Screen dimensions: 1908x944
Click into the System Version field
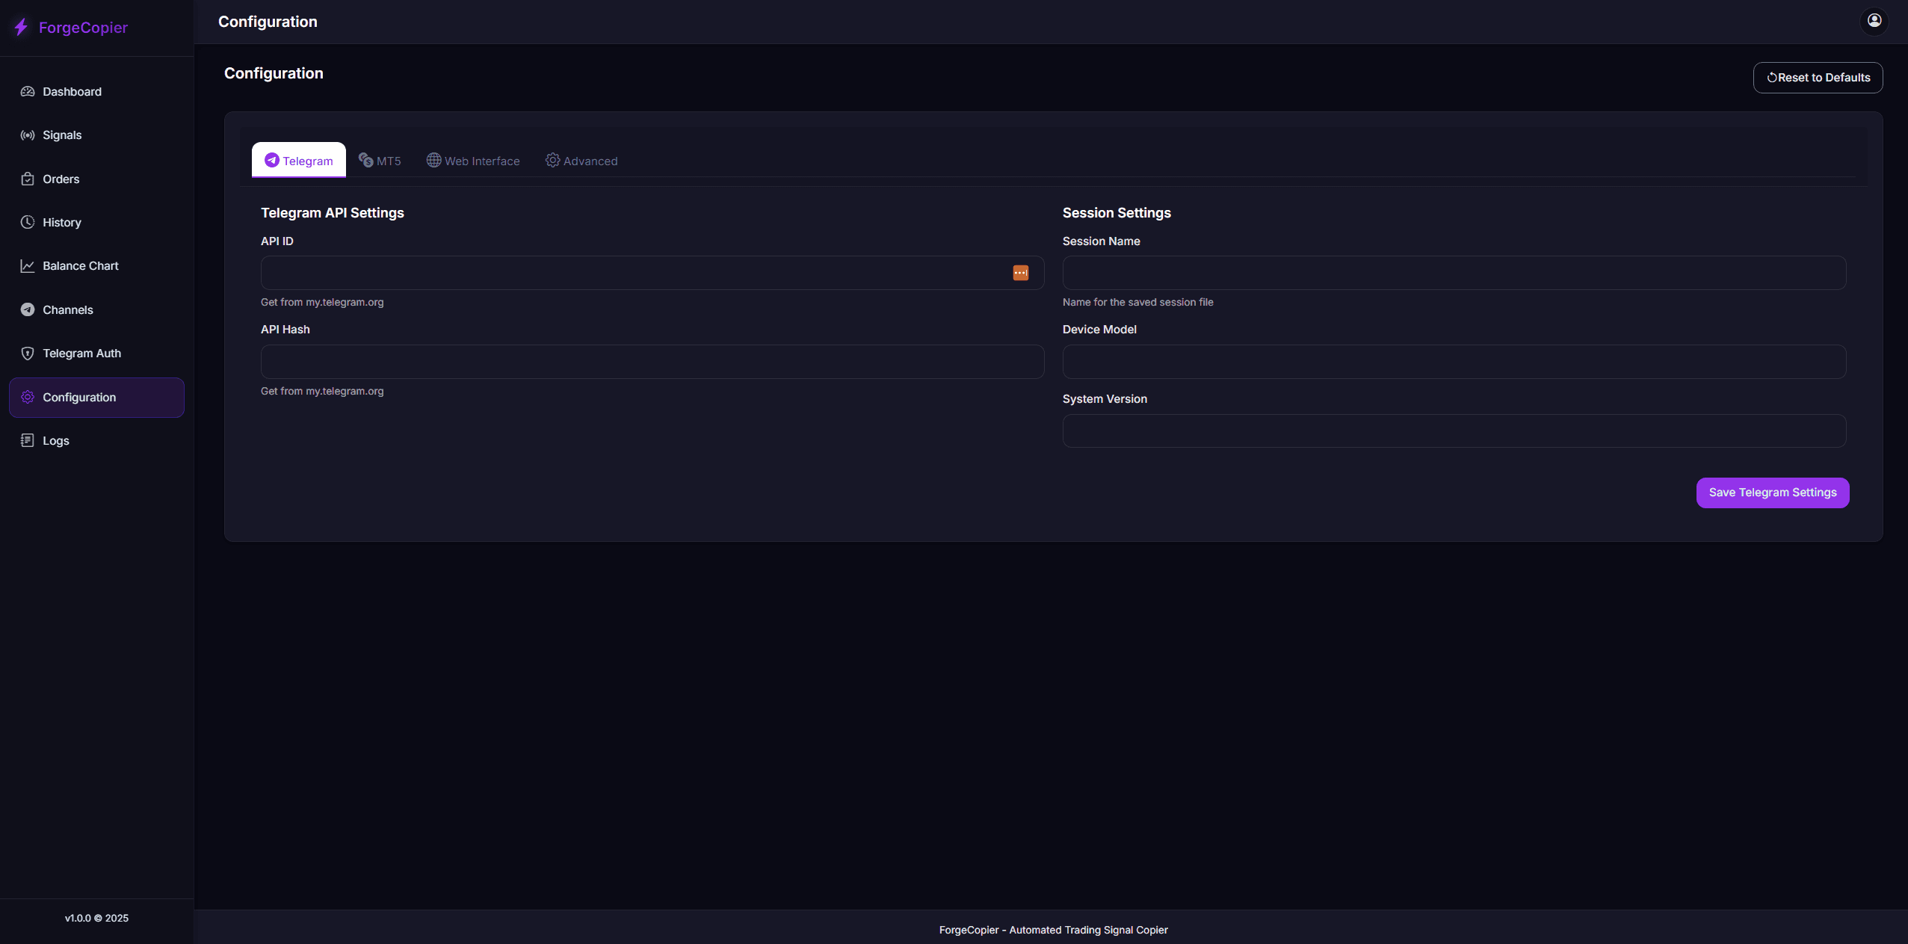tap(1454, 431)
